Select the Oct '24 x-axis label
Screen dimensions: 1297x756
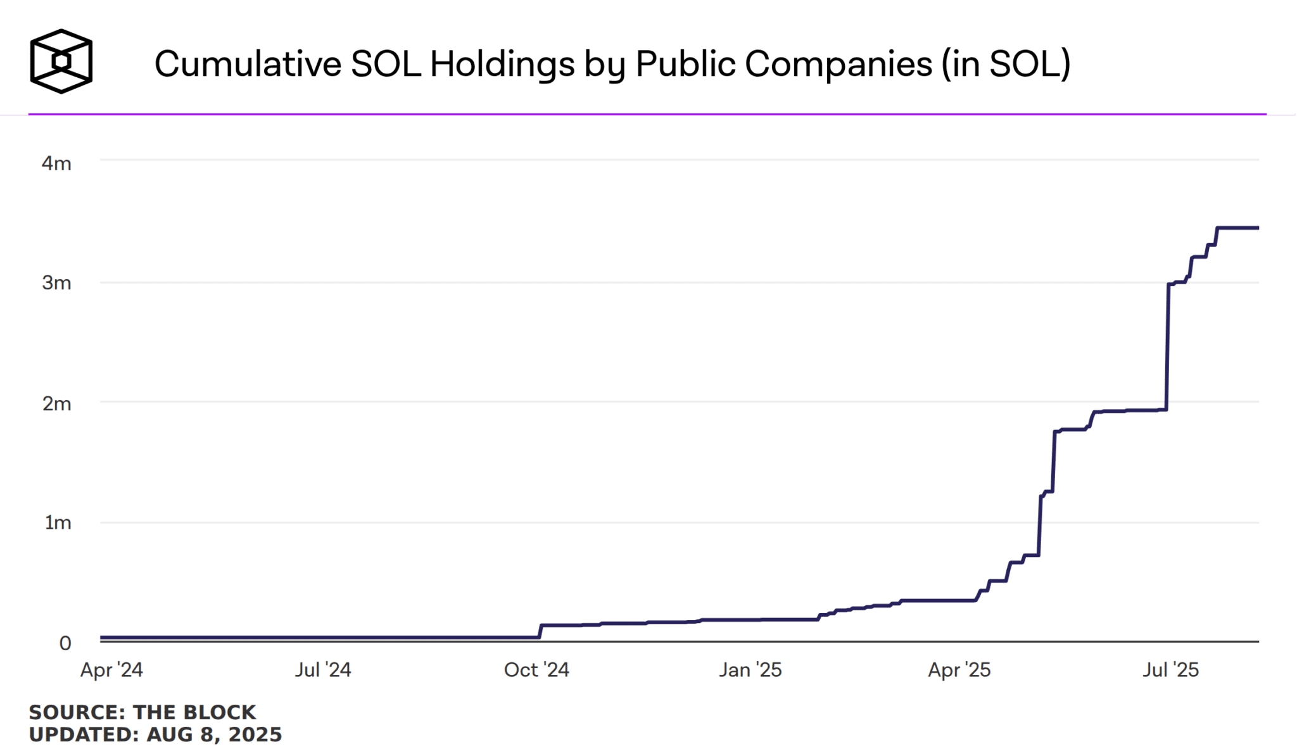coord(536,670)
